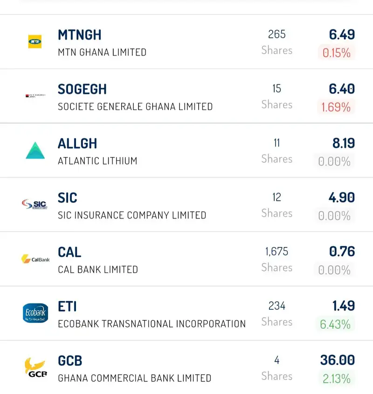The image size is (373, 394).
Task: Tap the 1,675 Shares holding for CAL
Action: 277,259
